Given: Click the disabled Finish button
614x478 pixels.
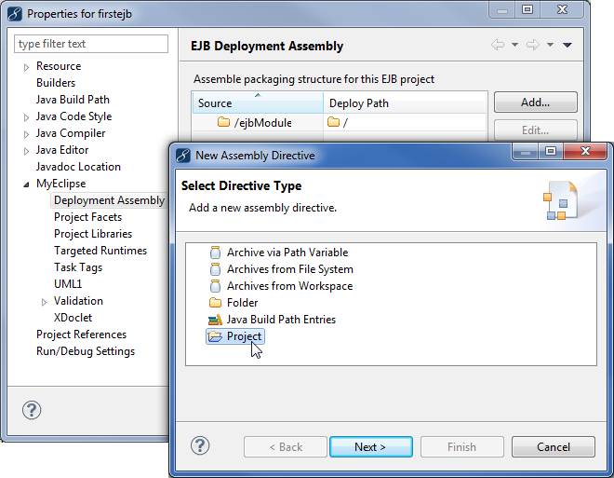Looking at the screenshot, I should (x=462, y=447).
